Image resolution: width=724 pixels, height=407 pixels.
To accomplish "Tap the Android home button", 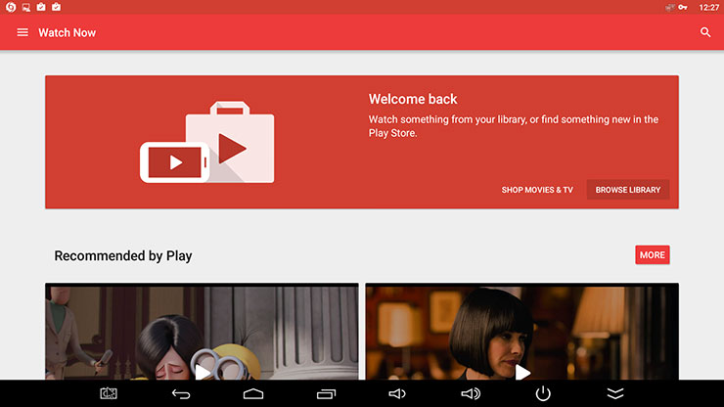I will pyautogui.click(x=253, y=393).
